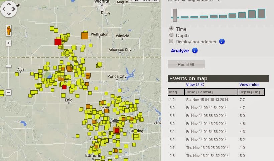Viewport: 274px width, 161px height.
Task: Select the red earthquake marker north of Enid
Action: pyautogui.click(x=64, y=87)
